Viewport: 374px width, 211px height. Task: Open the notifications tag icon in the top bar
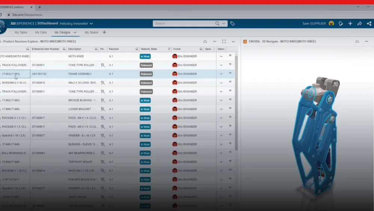(x=341, y=23)
